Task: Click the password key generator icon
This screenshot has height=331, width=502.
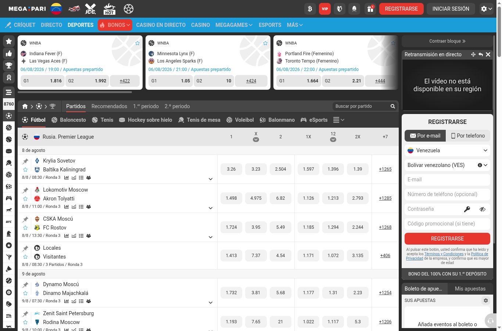Action: [x=467, y=209]
